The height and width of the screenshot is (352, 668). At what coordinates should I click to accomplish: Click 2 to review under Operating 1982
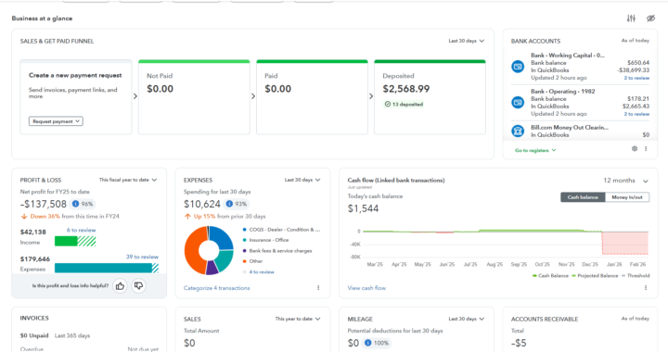636,114
